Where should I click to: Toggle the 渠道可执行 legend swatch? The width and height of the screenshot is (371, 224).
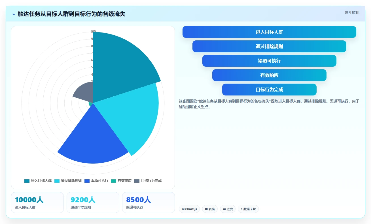point(87,181)
